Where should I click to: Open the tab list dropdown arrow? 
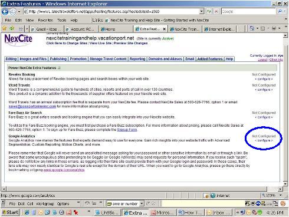pyautogui.click(x=27, y=29)
